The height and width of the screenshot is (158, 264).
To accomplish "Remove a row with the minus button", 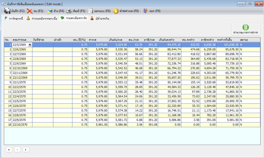I will (x=17, y=150).
